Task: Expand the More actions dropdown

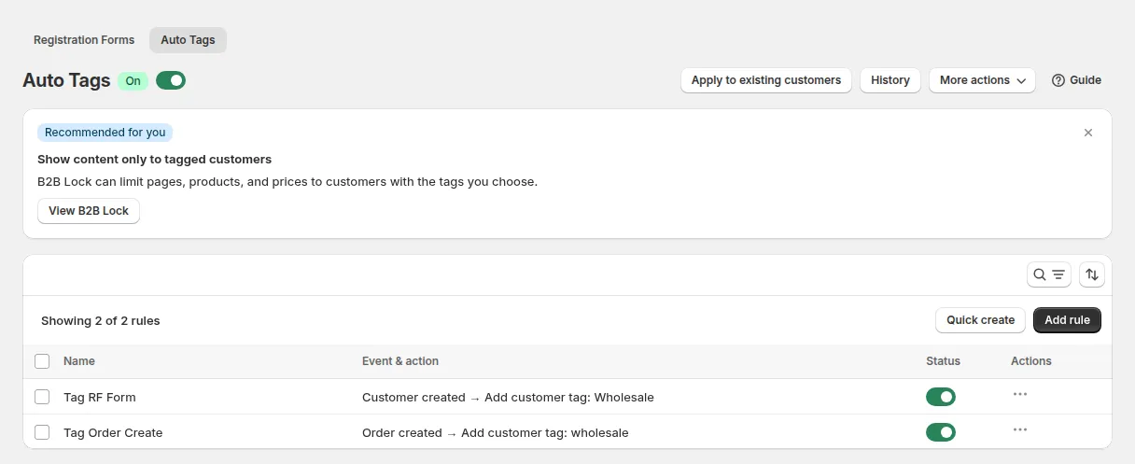Action: (982, 80)
